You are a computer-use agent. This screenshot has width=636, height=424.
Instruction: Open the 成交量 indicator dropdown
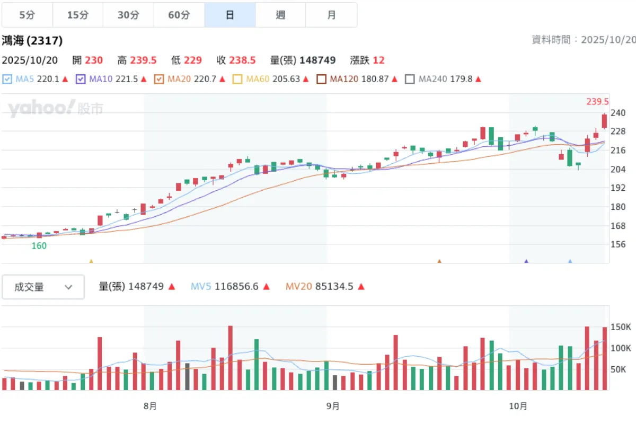43,287
